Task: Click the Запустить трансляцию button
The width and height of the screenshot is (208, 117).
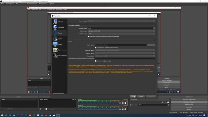Action: click(189, 99)
